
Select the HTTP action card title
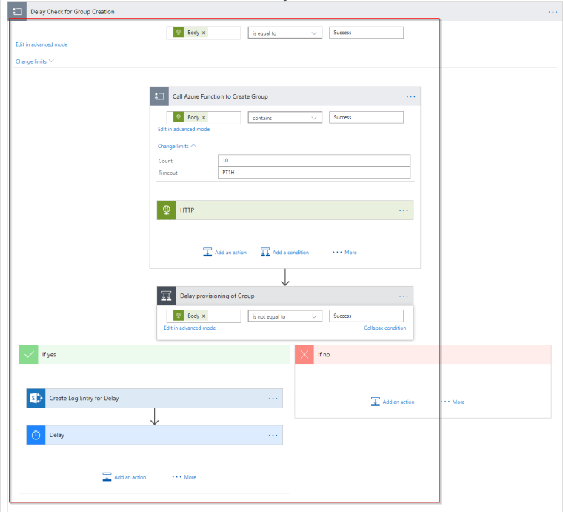click(187, 210)
